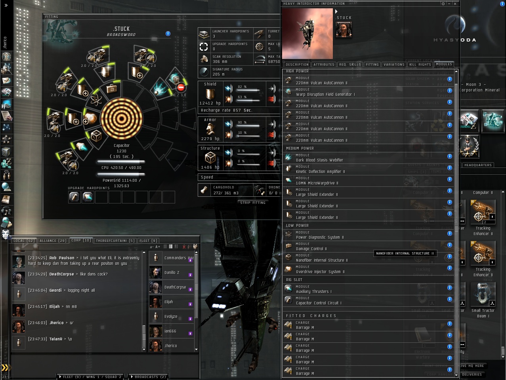The width and height of the screenshot is (506, 380).
Task: Click info icon for Kinetic Deflection Amplifier II
Action: 450,168
